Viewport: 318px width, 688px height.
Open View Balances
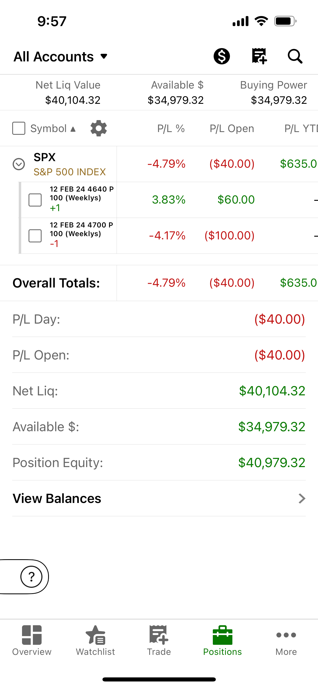tap(159, 498)
